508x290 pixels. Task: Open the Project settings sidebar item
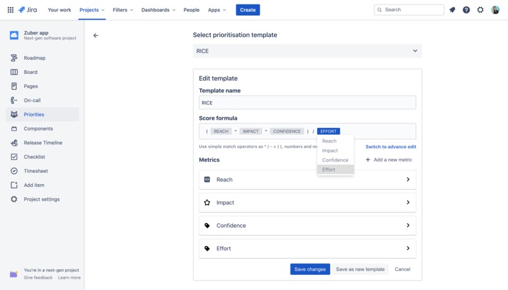42,199
